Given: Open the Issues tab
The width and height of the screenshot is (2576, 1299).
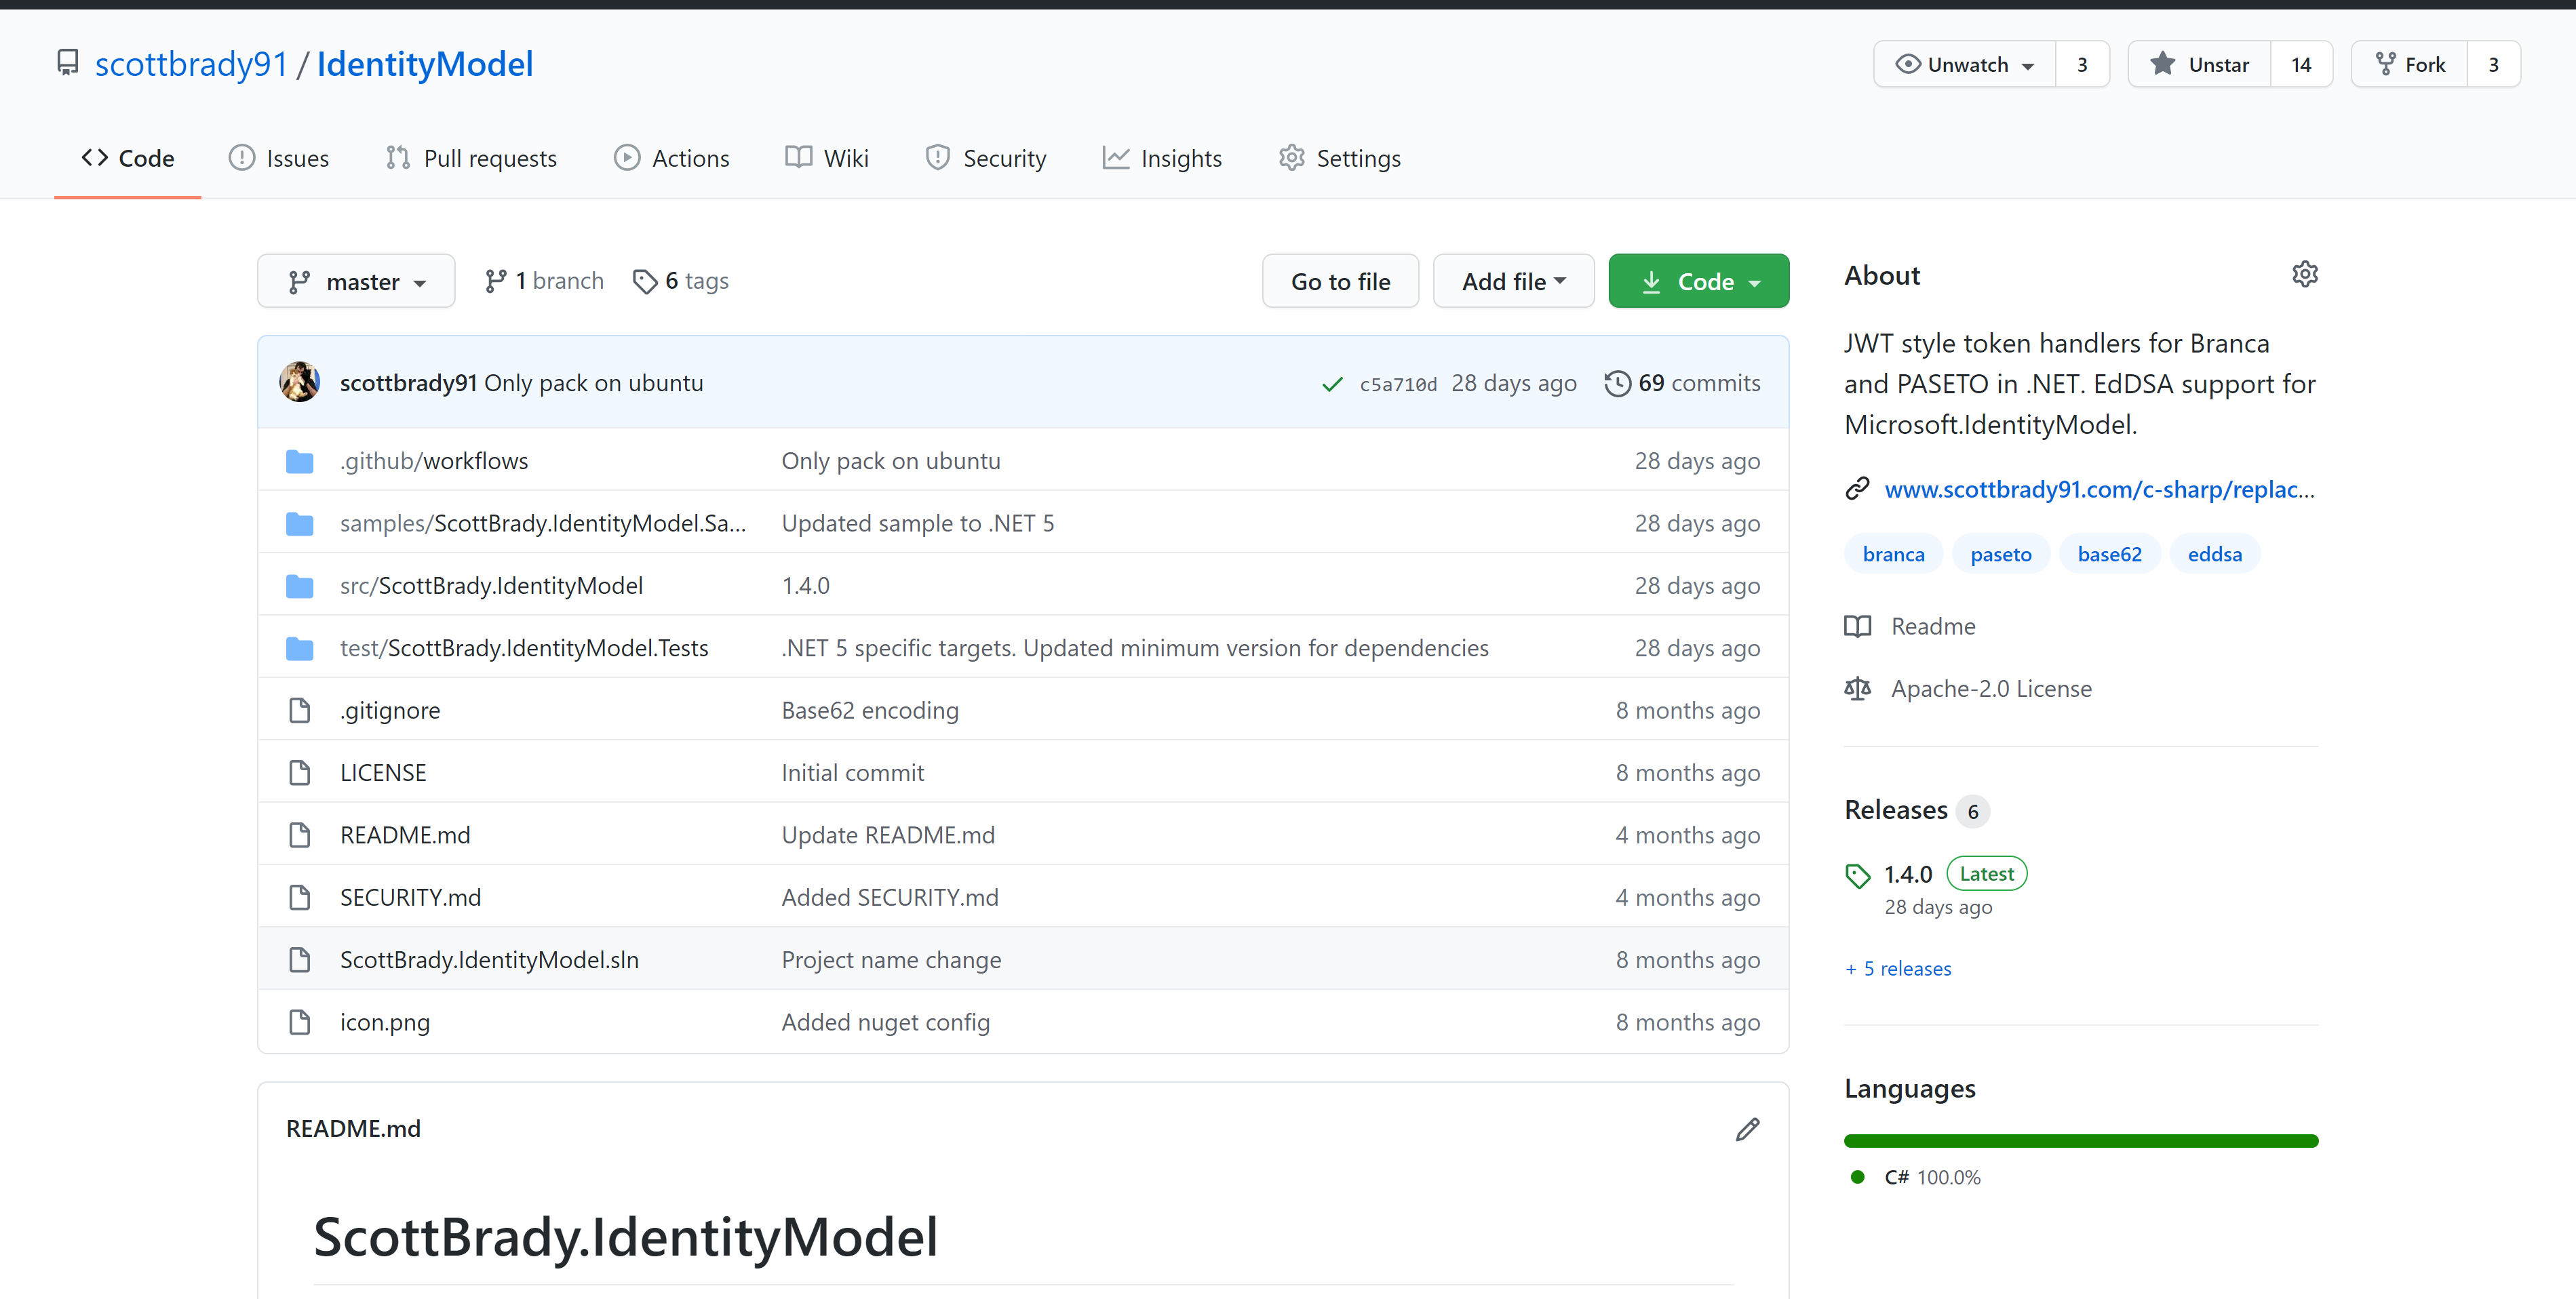Looking at the screenshot, I should point(279,158).
